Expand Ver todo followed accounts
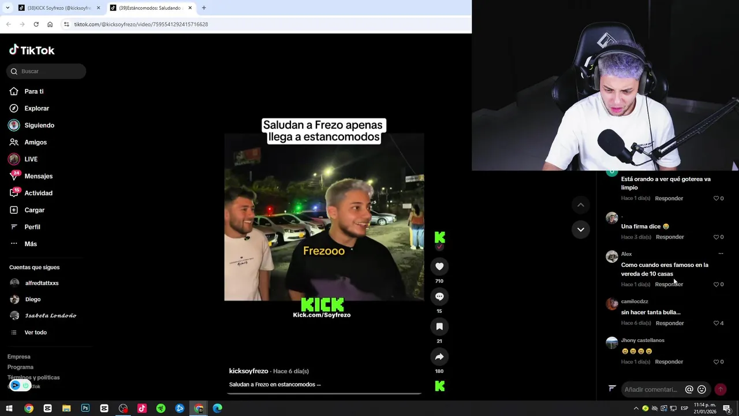This screenshot has width=739, height=416. 29,332
